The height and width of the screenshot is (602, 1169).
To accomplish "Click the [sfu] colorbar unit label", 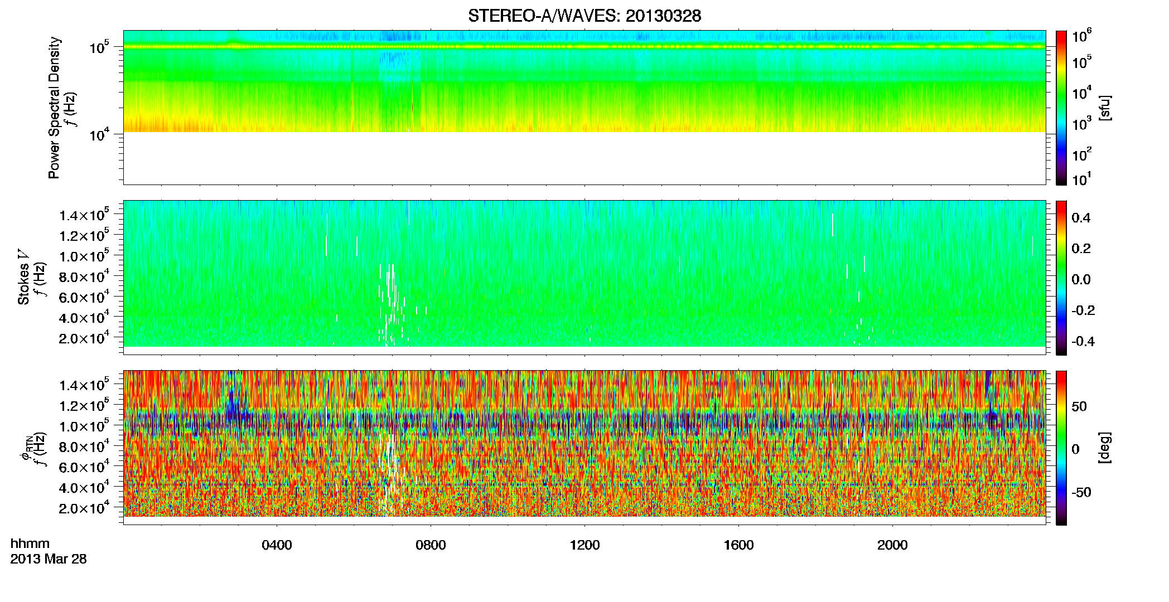I will point(1104,108).
